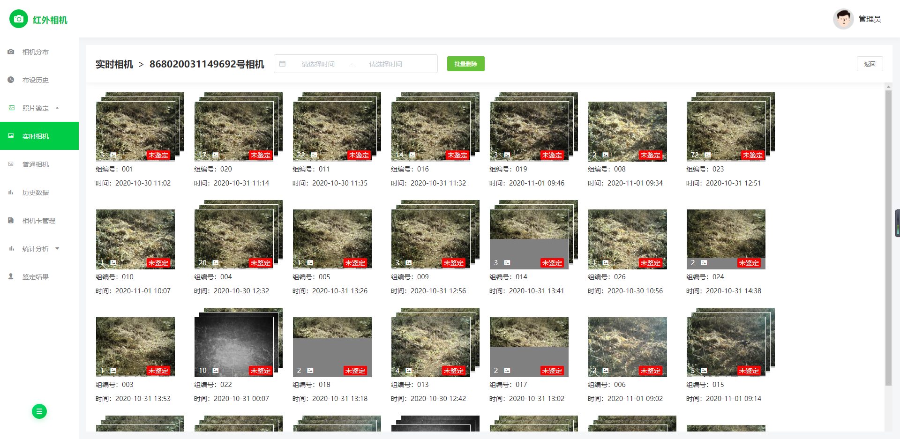
Task: Click the person icon beside 鉴定结果
Action: point(11,276)
